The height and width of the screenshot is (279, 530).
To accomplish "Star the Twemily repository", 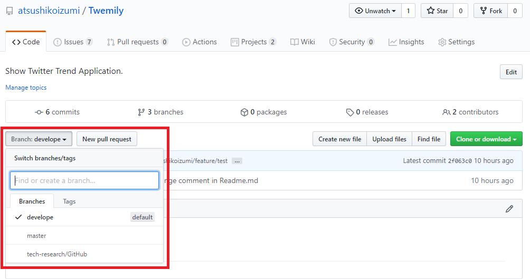I will click(x=437, y=11).
